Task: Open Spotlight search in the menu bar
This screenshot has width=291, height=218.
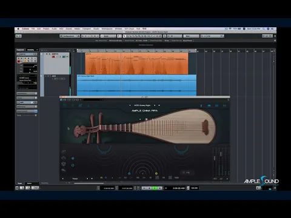Action: point(264,29)
